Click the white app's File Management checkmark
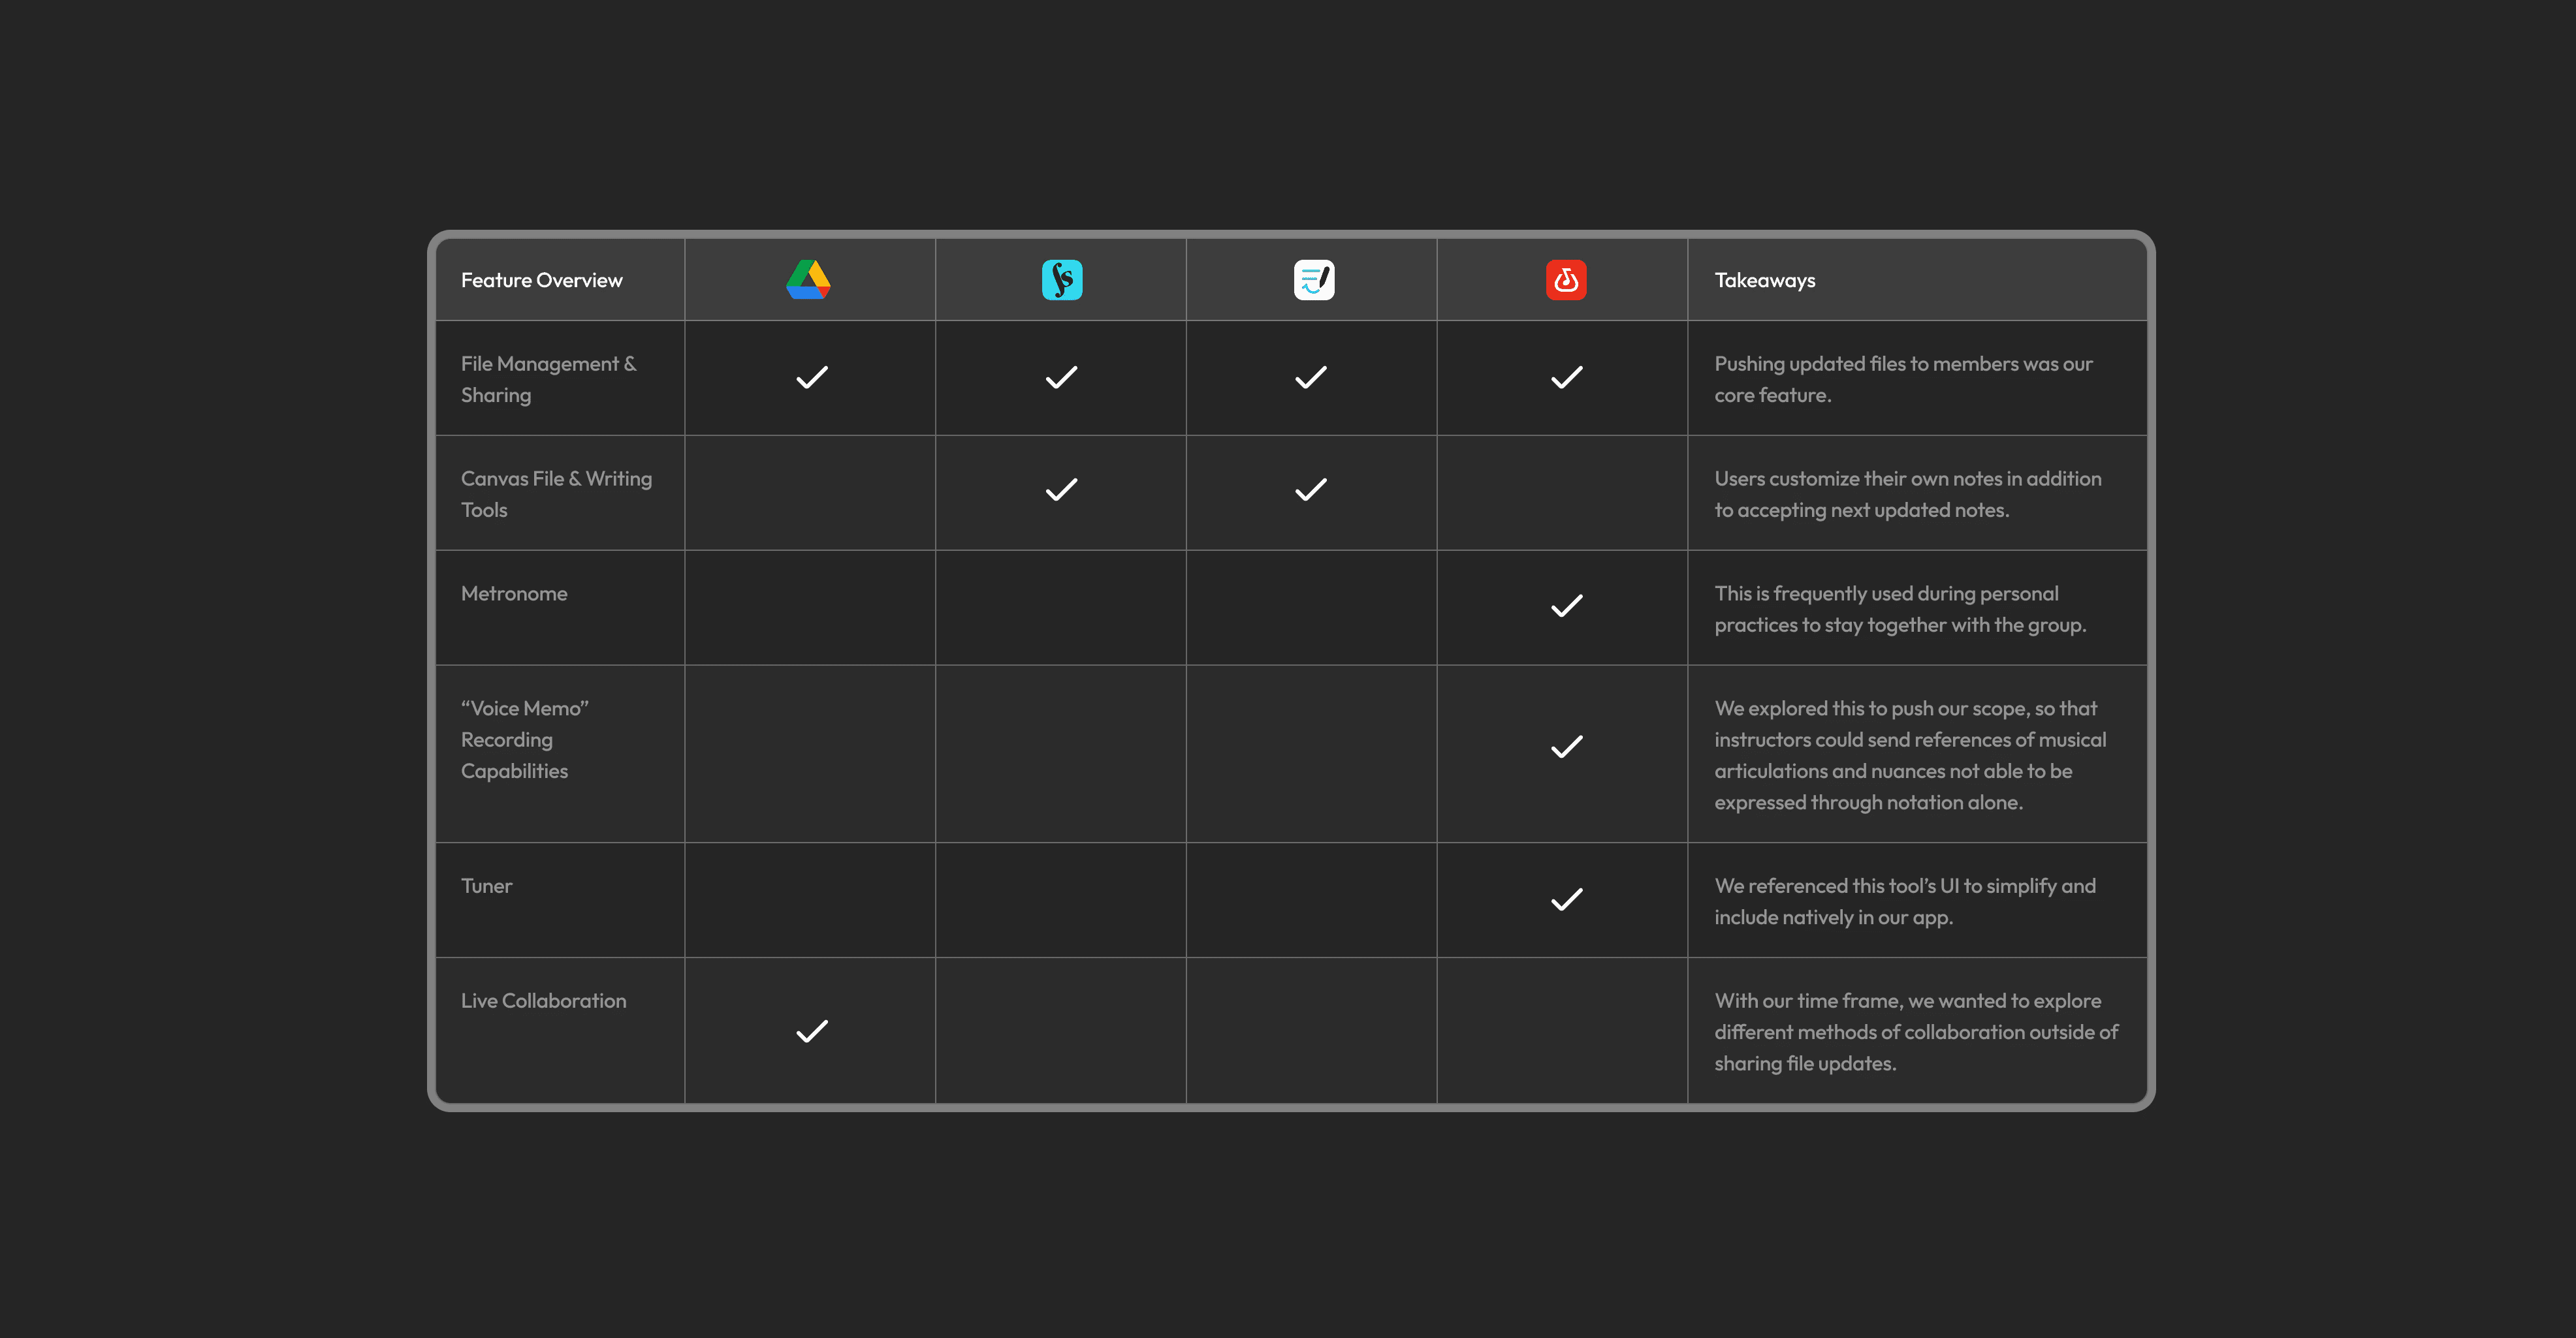The image size is (2576, 1338). pos(1310,378)
